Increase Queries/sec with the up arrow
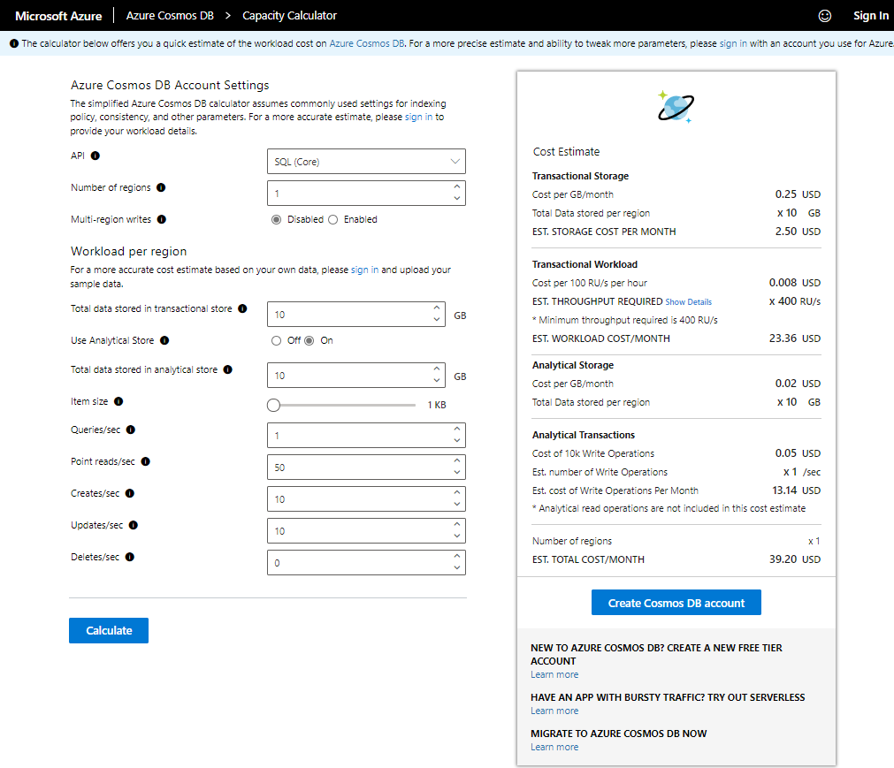894x768 pixels. (456, 429)
